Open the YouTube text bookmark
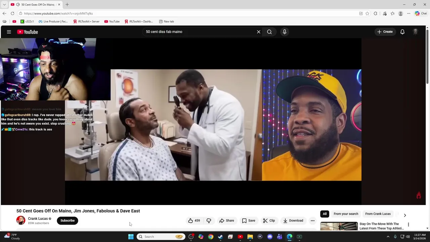 (112, 22)
